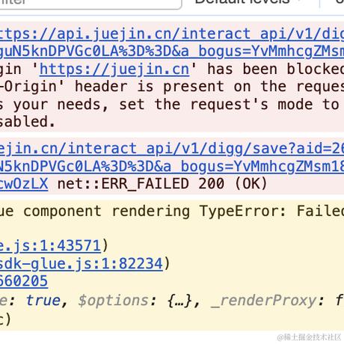The image size is (344, 344).
Task: Open source location e.js:1:43571
Action: pyautogui.click(x=50, y=246)
